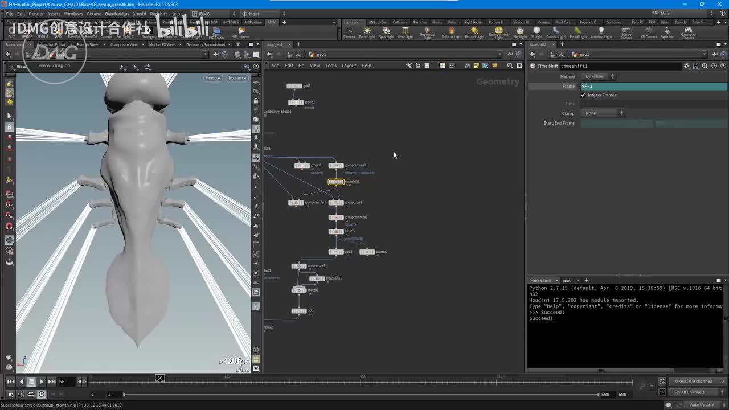This screenshot has width=729, height=410.
Task: Click the Point Light shelf tool
Action: [367, 32]
